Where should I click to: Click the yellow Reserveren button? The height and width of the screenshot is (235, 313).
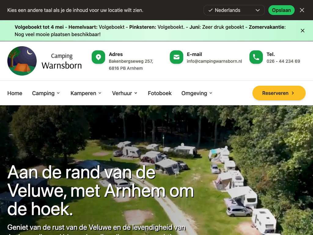pos(279,93)
